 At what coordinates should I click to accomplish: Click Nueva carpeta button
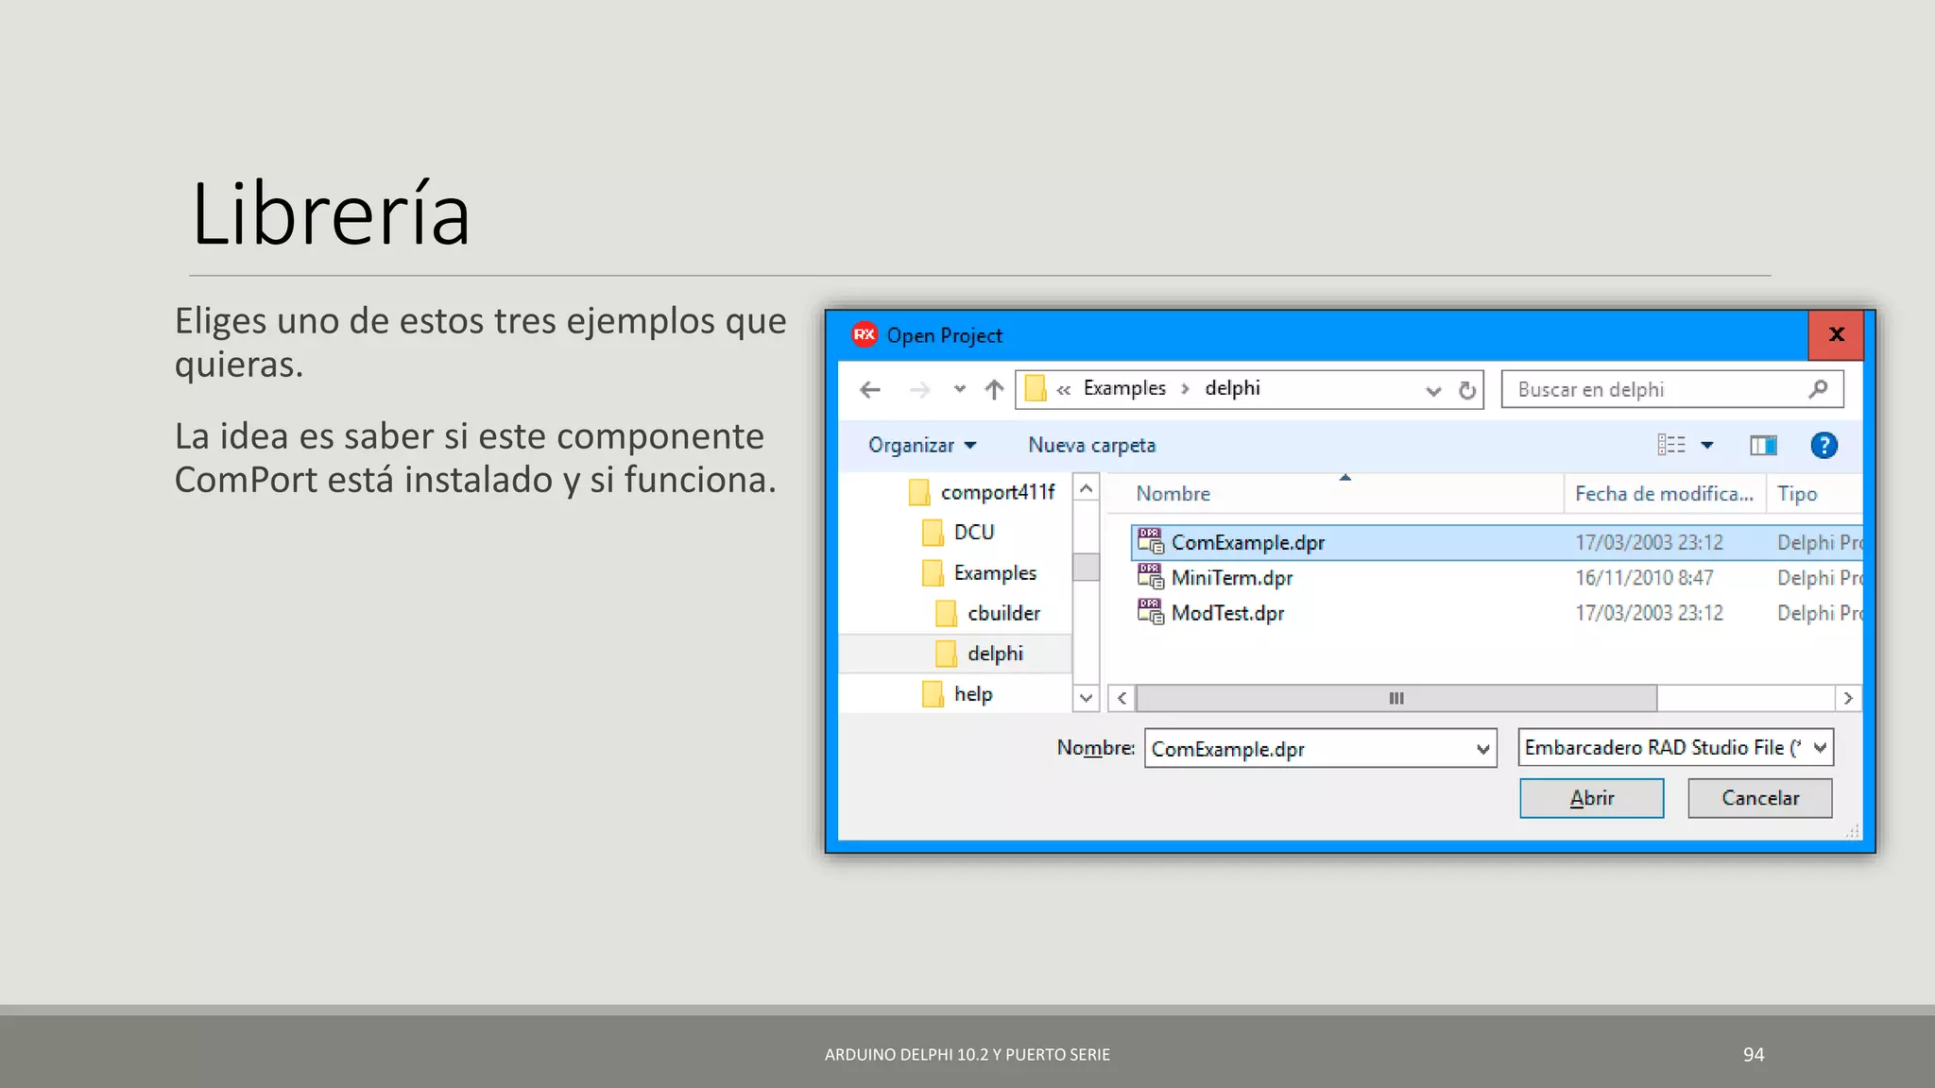point(1091,445)
